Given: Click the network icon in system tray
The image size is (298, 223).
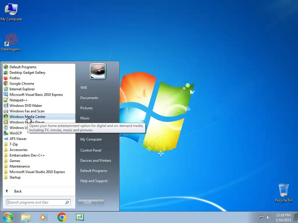Looking at the screenshot, I should [262, 217].
